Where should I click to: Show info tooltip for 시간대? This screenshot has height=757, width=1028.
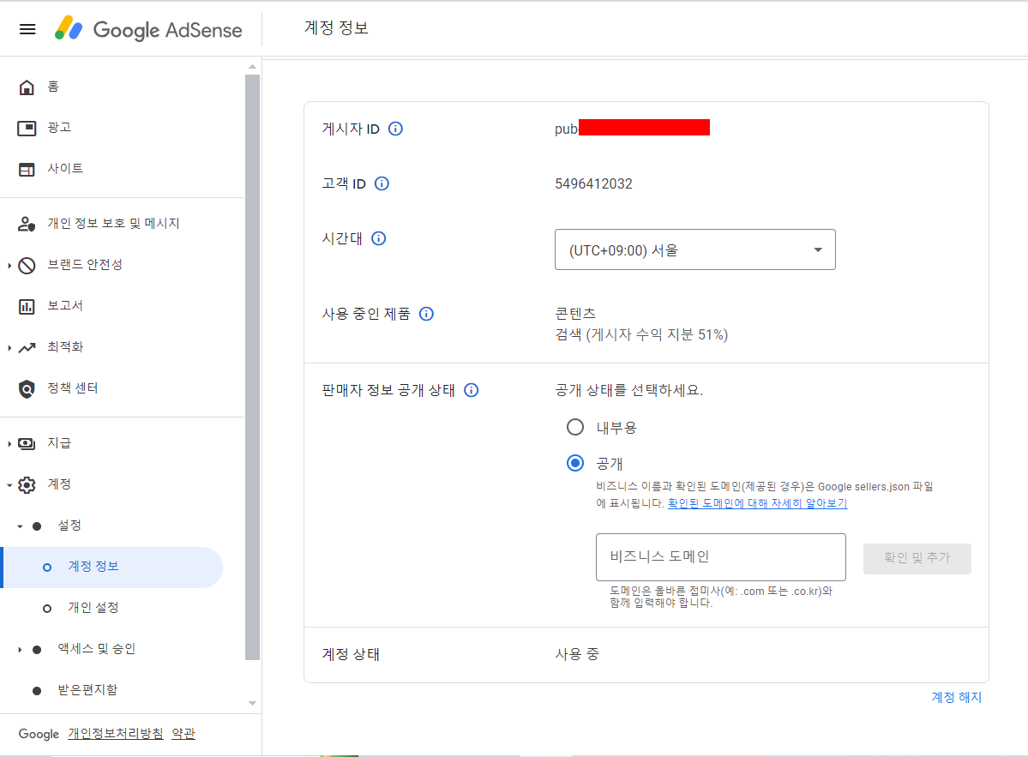pos(378,238)
